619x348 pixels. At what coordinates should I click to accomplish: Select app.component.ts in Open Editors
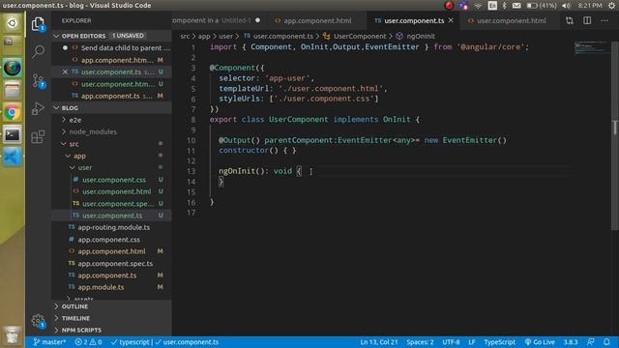point(110,96)
